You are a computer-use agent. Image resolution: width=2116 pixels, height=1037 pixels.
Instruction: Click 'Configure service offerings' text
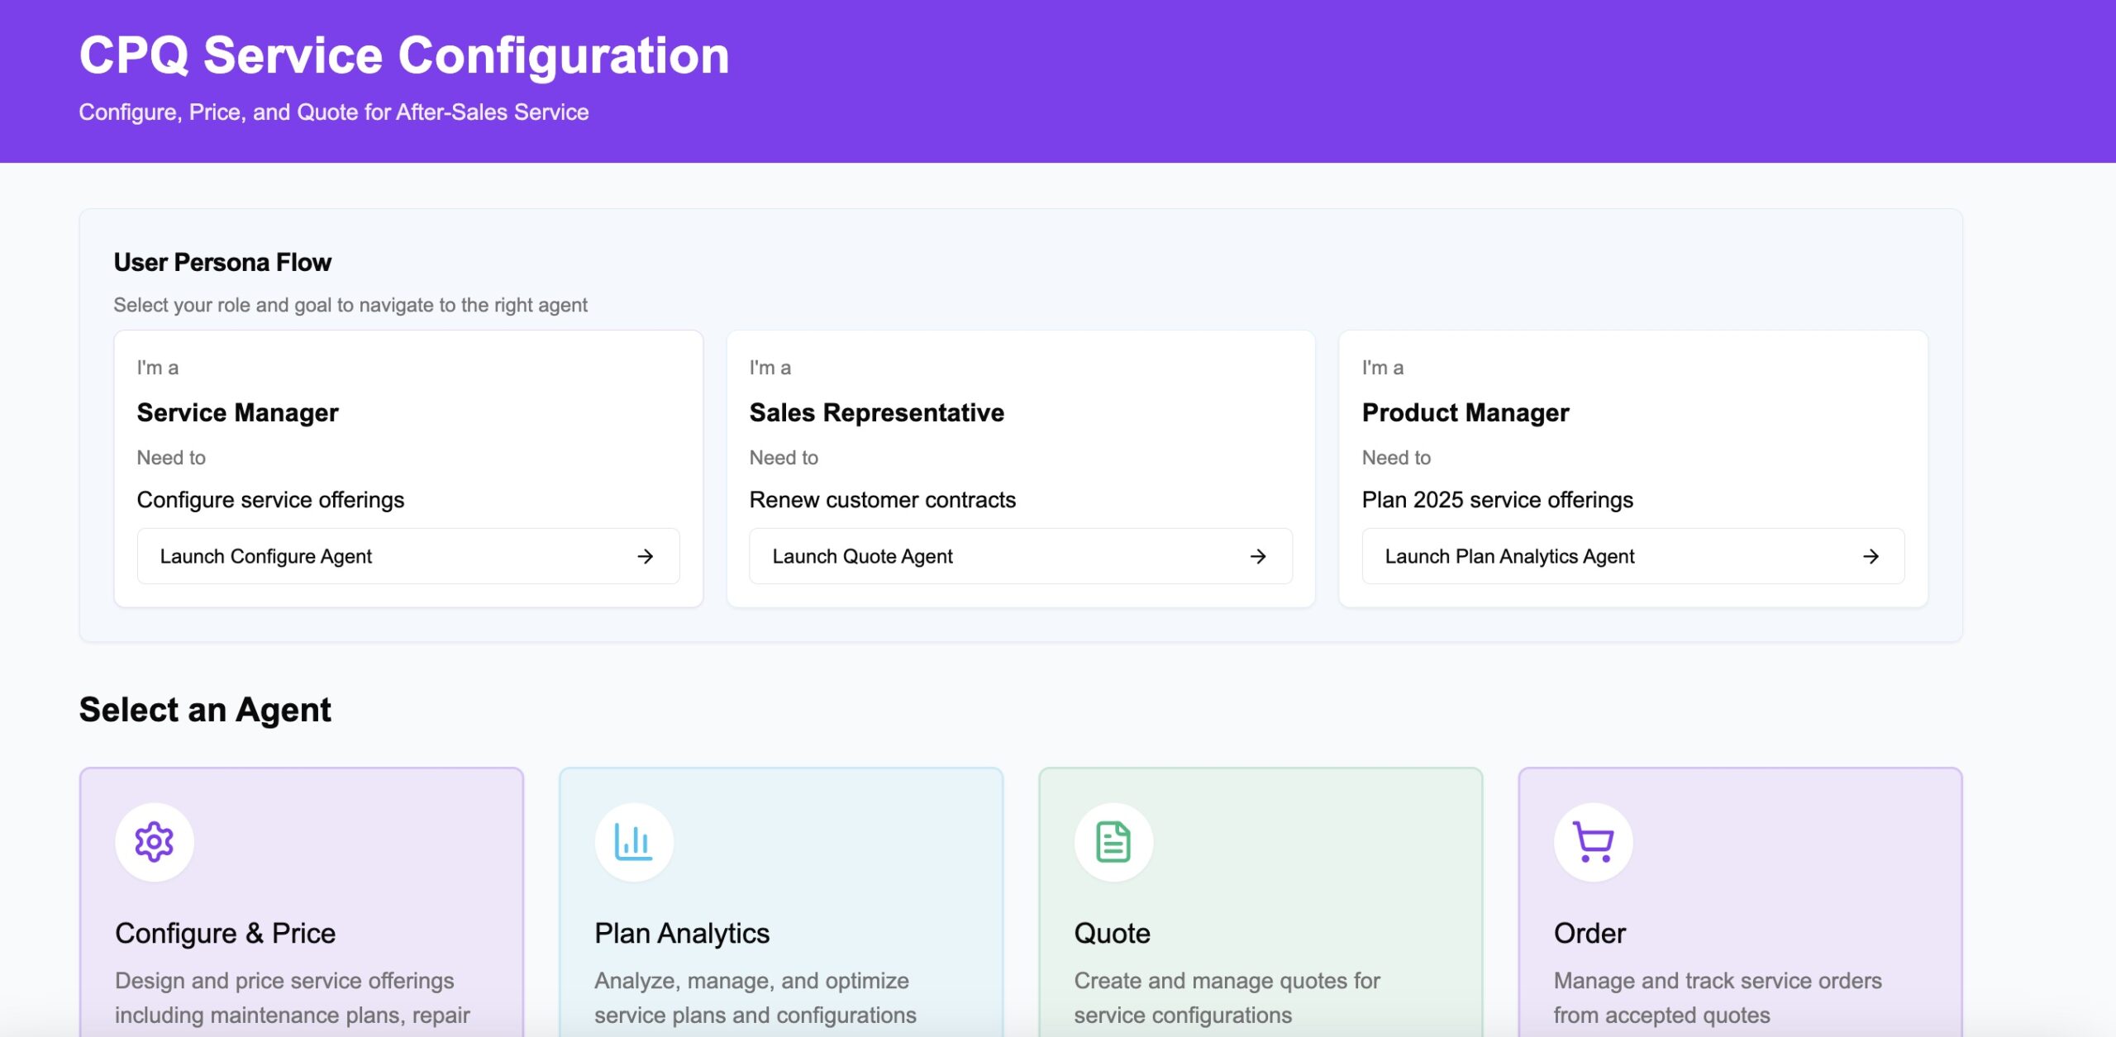tap(270, 500)
